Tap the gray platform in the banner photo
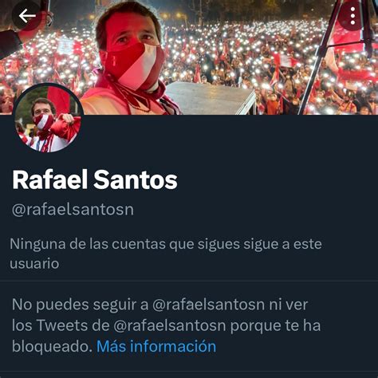 (x=210, y=98)
